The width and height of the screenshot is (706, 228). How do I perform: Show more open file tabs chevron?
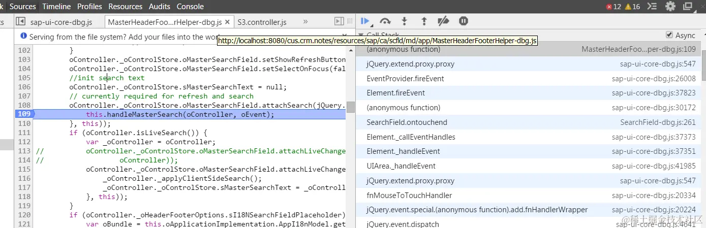(x=305, y=22)
